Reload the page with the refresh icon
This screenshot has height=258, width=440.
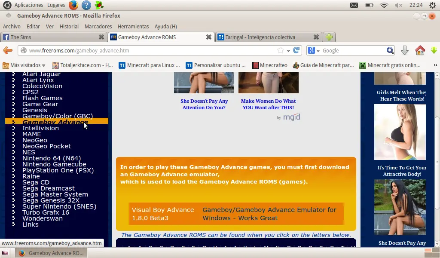(296, 50)
